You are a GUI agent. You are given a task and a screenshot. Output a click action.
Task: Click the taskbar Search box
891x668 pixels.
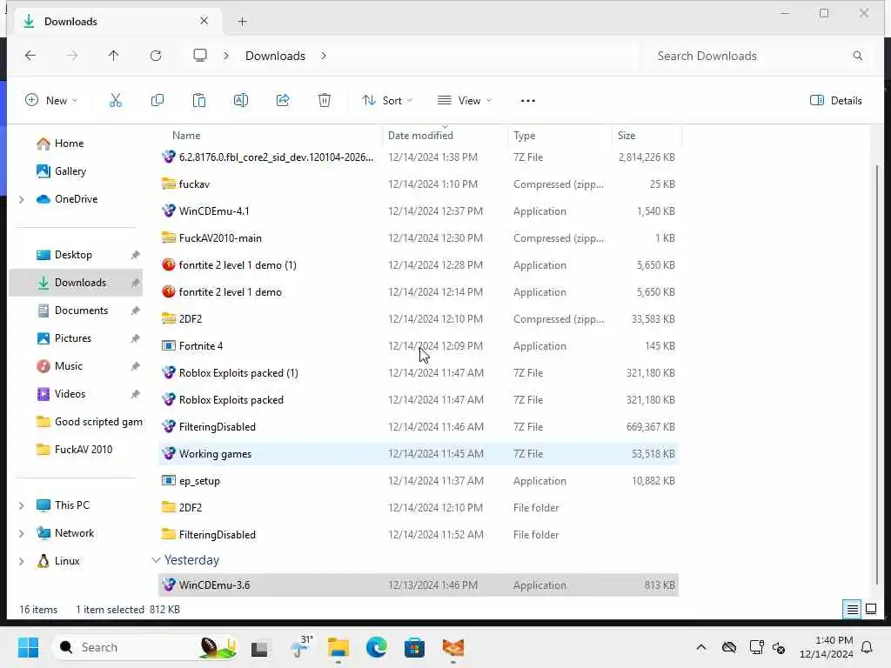click(145, 647)
